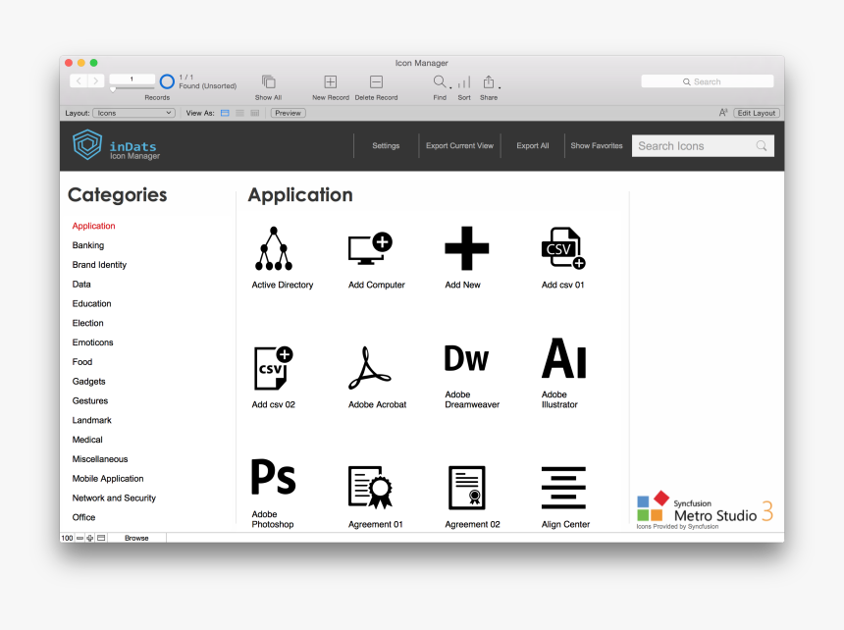Open the Network and Security category
This screenshot has height=630, width=844.
coord(114,498)
